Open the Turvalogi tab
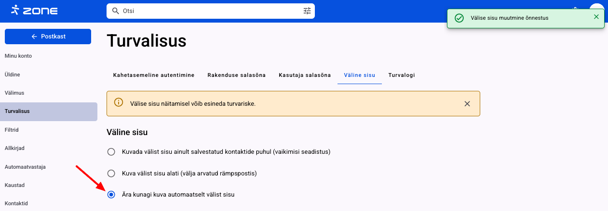 click(402, 75)
